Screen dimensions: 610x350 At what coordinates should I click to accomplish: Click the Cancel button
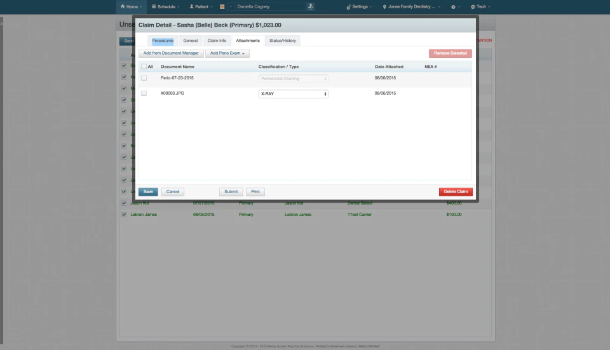tap(173, 192)
